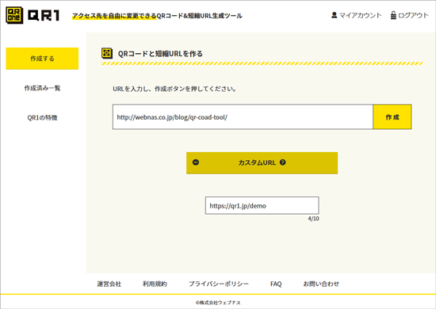Click the ©株式会社ウェブナス copyright text

pyautogui.click(x=218, y=303)
